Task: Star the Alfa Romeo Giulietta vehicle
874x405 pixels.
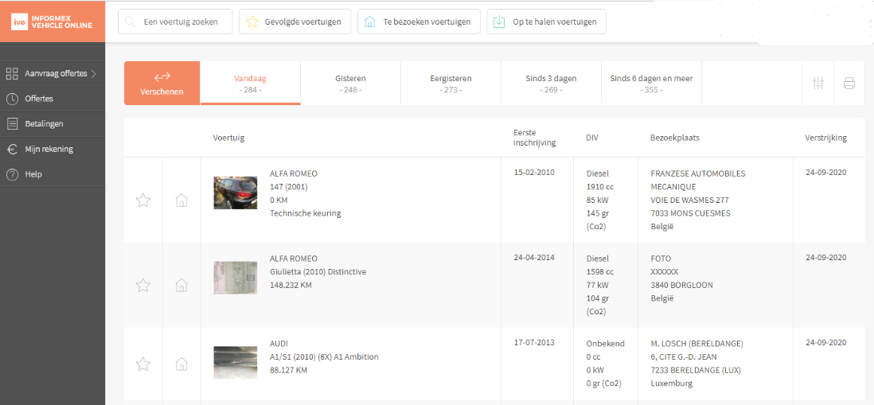Action: pyautogui.click(x=143, y=285)
